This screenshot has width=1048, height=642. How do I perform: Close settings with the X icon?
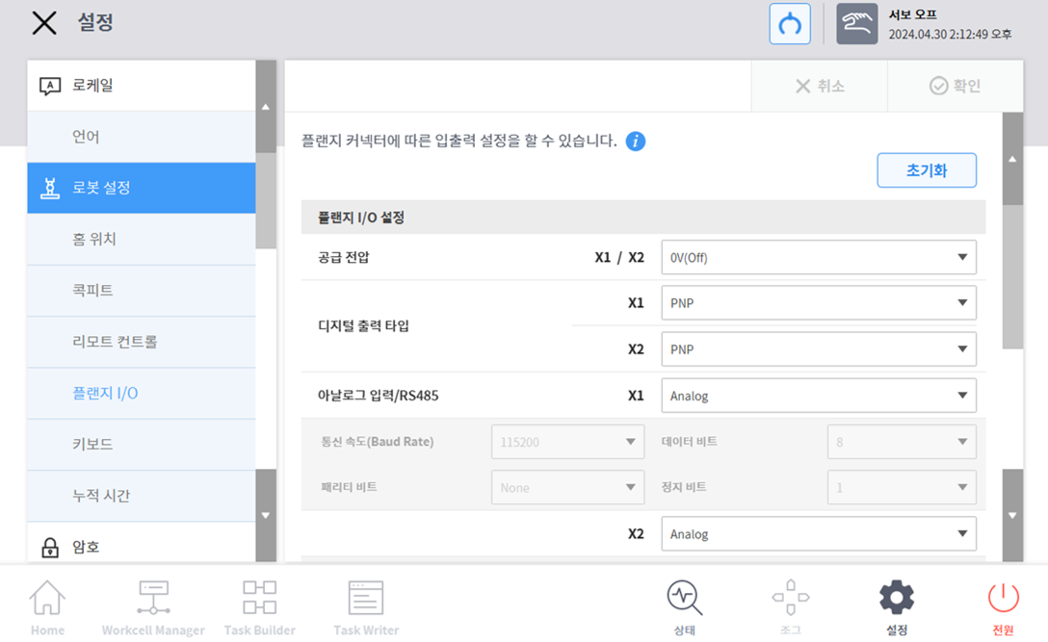(44, 23)
